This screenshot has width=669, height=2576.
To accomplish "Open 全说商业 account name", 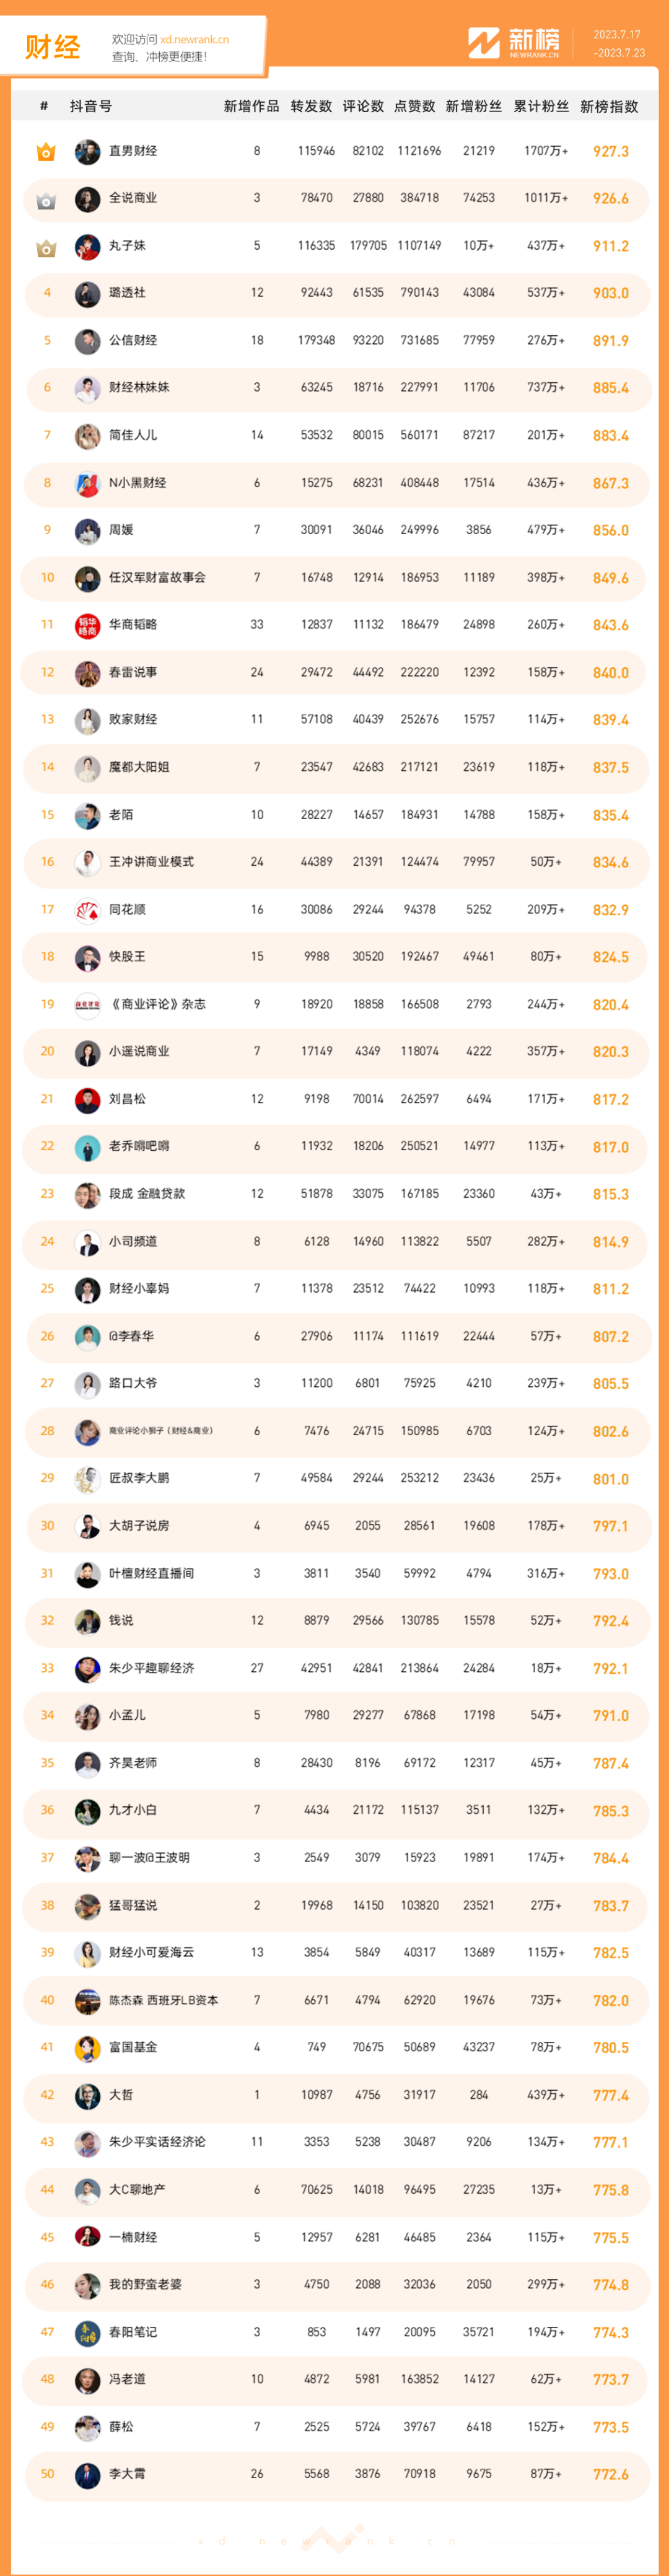I will pyautogui.click(x=133, y=198).
